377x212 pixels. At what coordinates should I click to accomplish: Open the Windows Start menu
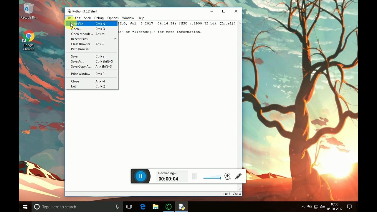[x=25, y=207]
